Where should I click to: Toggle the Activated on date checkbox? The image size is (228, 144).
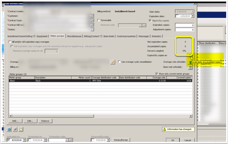[x=9, y=140]
